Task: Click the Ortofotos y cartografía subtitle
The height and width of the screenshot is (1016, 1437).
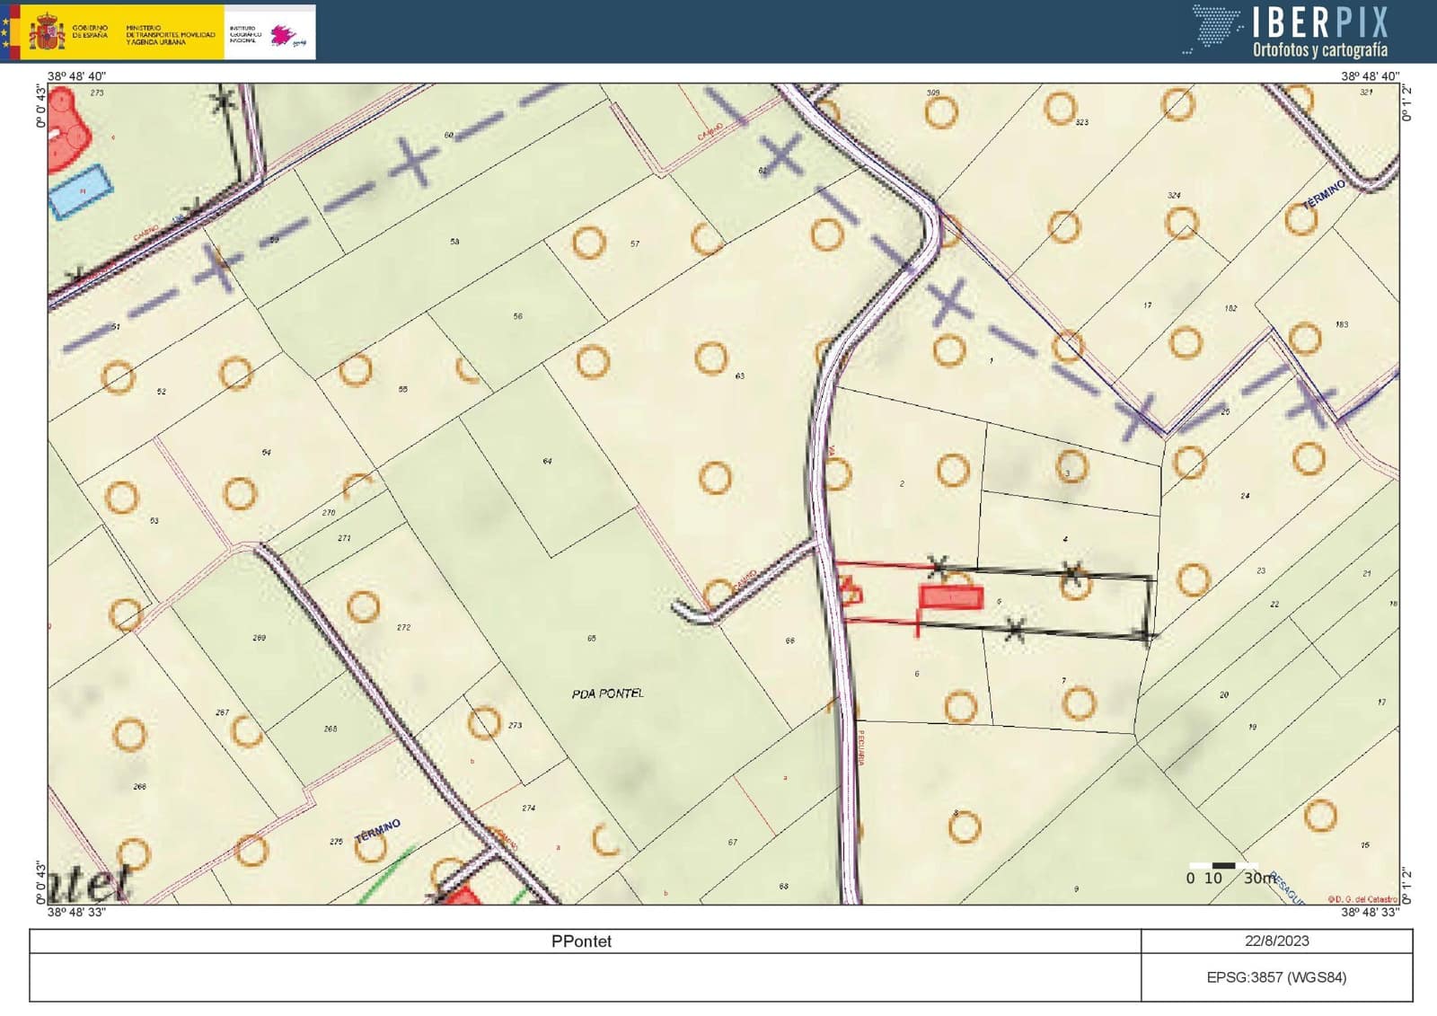Action: 1319,50
